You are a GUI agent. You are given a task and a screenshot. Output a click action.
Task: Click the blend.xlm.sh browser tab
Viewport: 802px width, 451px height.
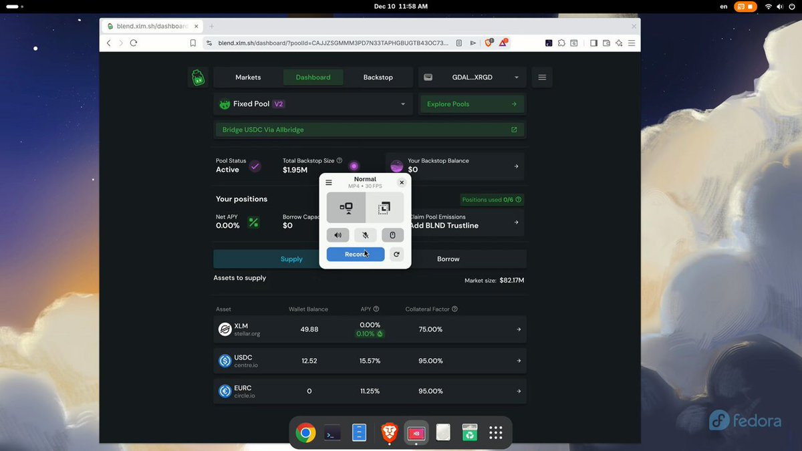click(x=151, y=26)
